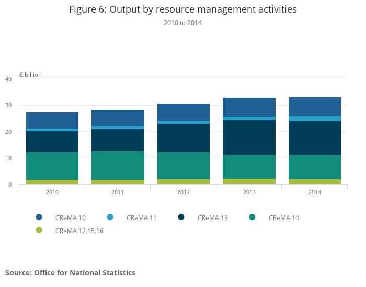Click the chart title Figure 6
This screenshot has width=366, height=287.
[x=183, y=9]
